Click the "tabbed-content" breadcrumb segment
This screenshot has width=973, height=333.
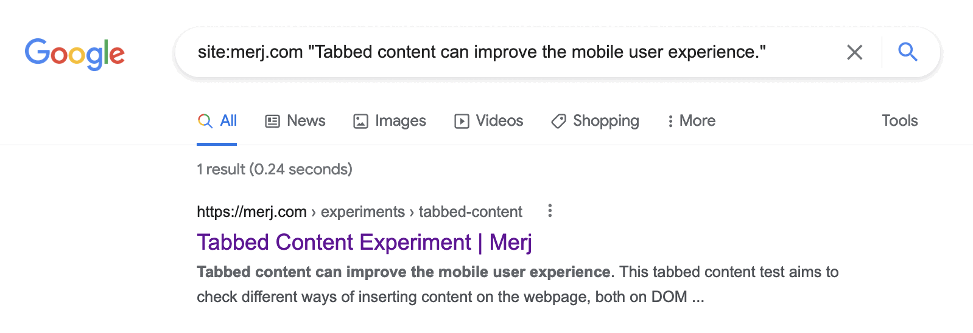click(470, 212)
